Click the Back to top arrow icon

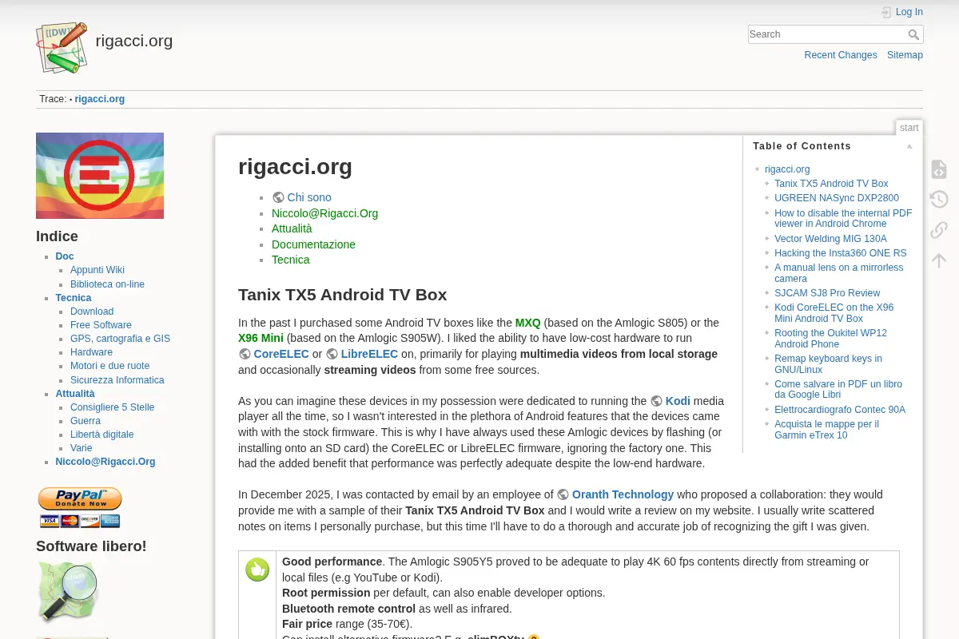939,260
